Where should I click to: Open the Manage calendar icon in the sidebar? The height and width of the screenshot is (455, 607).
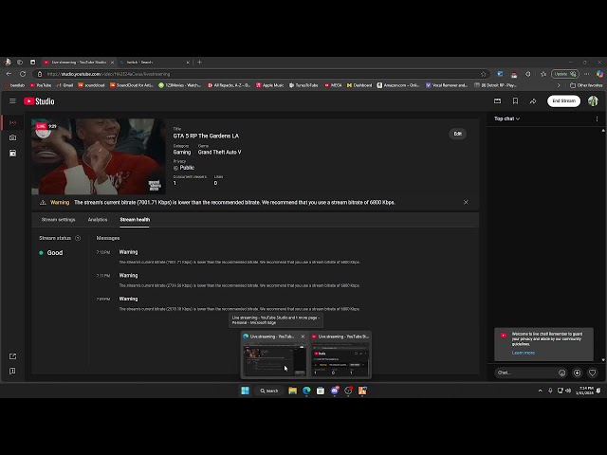point(12,153)
